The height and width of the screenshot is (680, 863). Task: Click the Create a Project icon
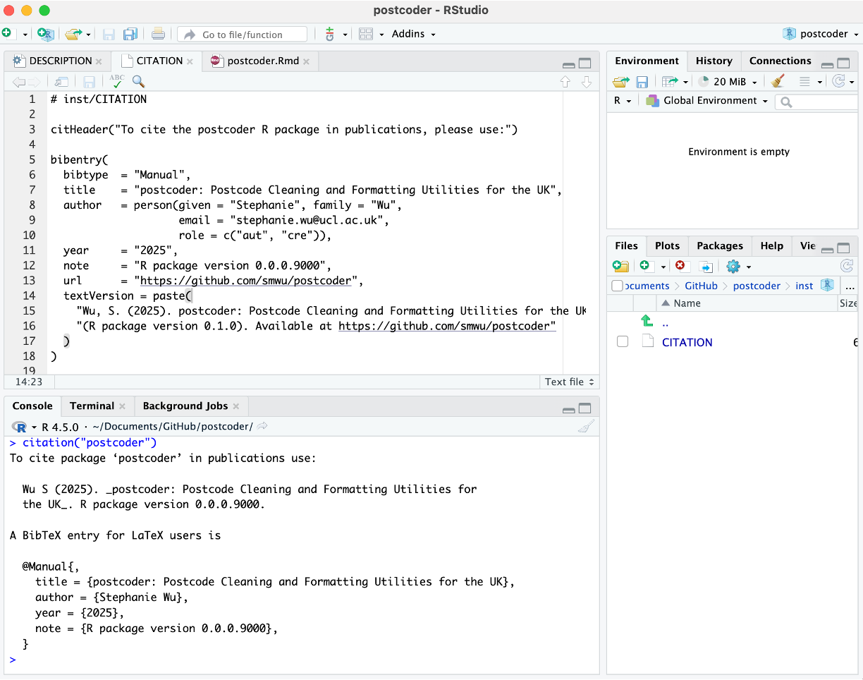45,34
